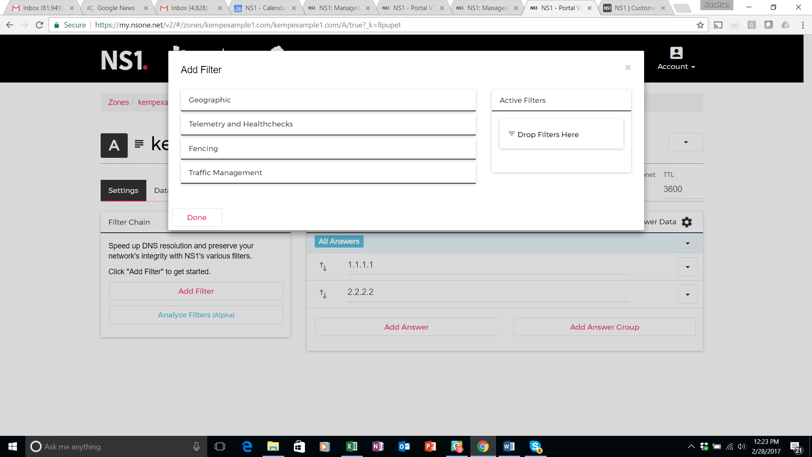Image resolution: width=812 pixels, height=457 pixels.
Task: Click reorder arrows beside answer 2.2.2.2
Action: (x=323, y=294)
